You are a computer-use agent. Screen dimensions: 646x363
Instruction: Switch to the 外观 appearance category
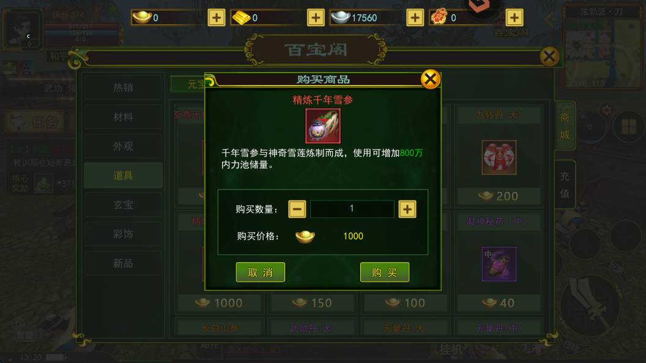(x=123, y=146)
